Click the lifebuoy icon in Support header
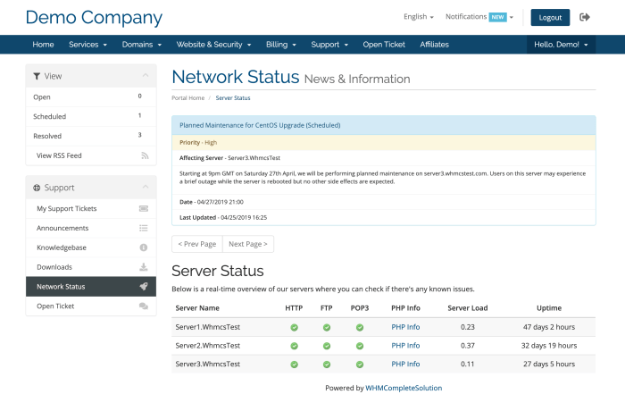The height and width of the screenshot is (411, 625). click(37, 188)
